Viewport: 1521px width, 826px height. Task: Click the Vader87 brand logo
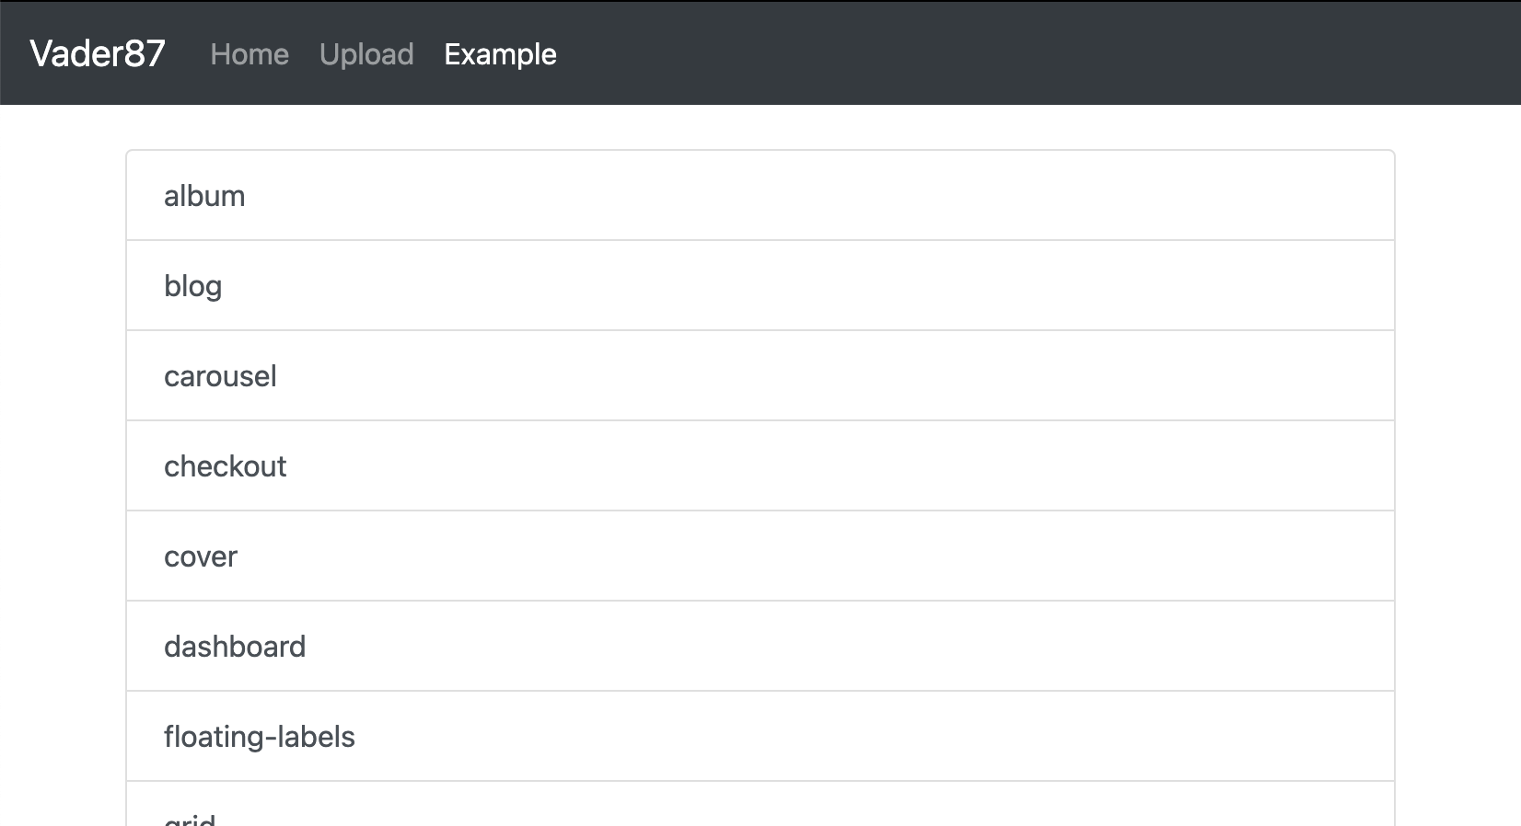click(x=98, y=53)
